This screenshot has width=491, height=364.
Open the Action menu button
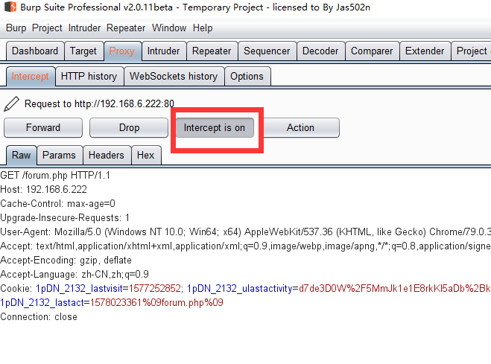pyautogui.click(x=300, y=127)
